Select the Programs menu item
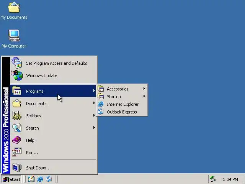 click(53, 91)
